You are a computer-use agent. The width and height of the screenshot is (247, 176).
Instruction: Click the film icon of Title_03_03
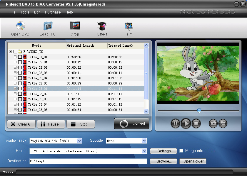coord(25,99)
